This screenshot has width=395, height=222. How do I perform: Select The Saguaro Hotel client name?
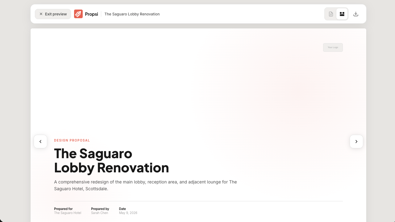pyautogui.click(x=68, y=213)
